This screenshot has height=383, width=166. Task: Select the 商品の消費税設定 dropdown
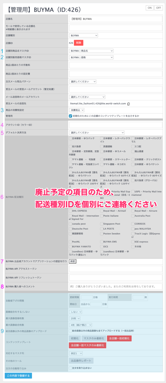[x=77, y=110]
